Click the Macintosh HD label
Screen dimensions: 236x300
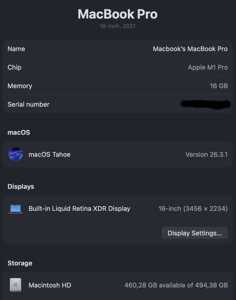(x=50, y=285)
